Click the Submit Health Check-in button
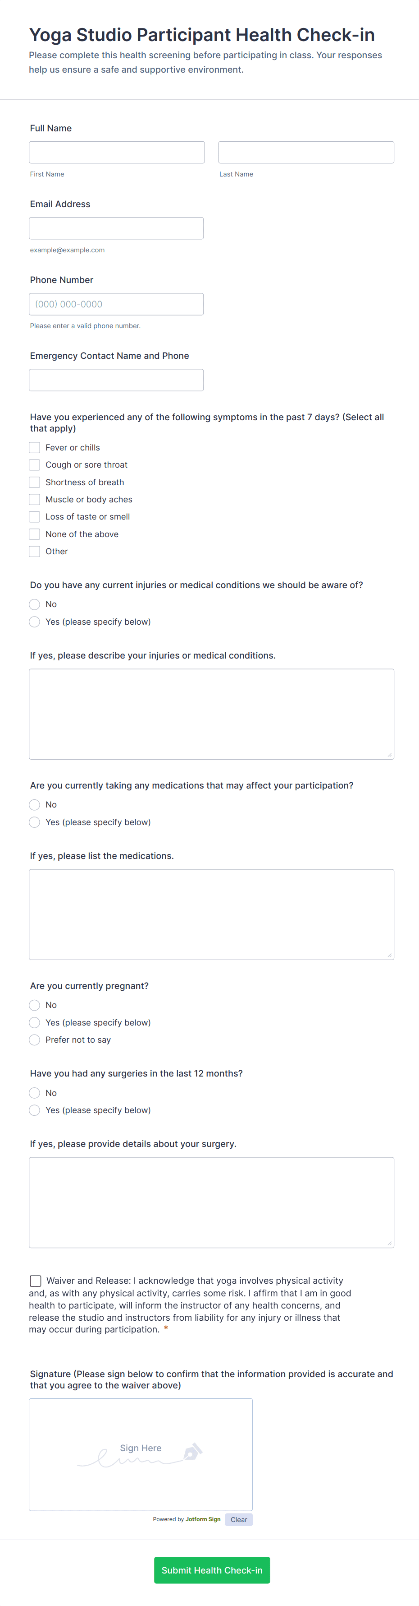The width and height of the screenshot is (419, 1606). [212, 1570]
